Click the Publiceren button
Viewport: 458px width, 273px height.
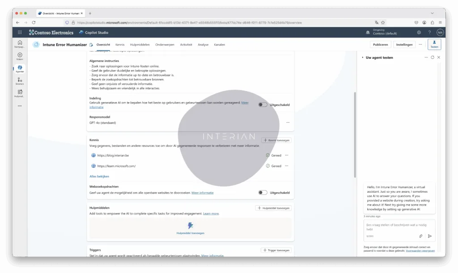point(381,45)
